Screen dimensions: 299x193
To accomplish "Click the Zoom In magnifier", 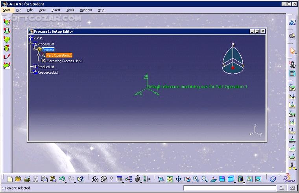I will [196, 179].
